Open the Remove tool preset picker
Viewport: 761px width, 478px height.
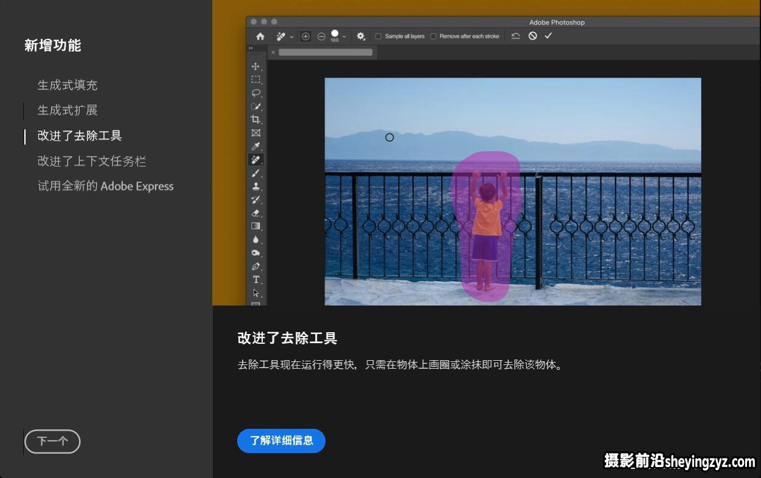point(284,36)
